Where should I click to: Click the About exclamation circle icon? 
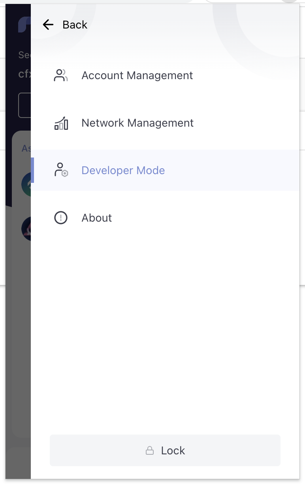(x=61, y=218)
